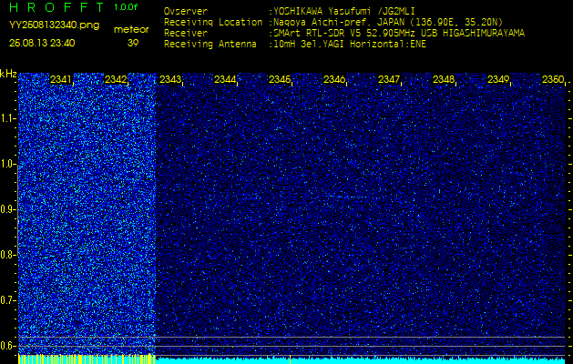Click the Receiver label
Image resolution: width=573 pixels, height=364 pixels.
[186, 34]
